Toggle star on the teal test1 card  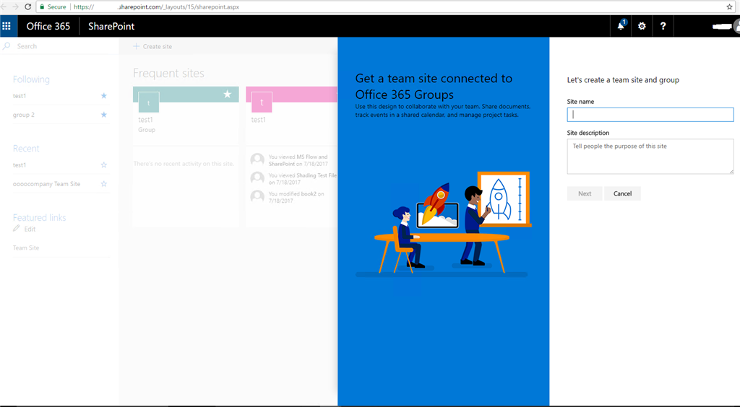[x=228, y=95]
